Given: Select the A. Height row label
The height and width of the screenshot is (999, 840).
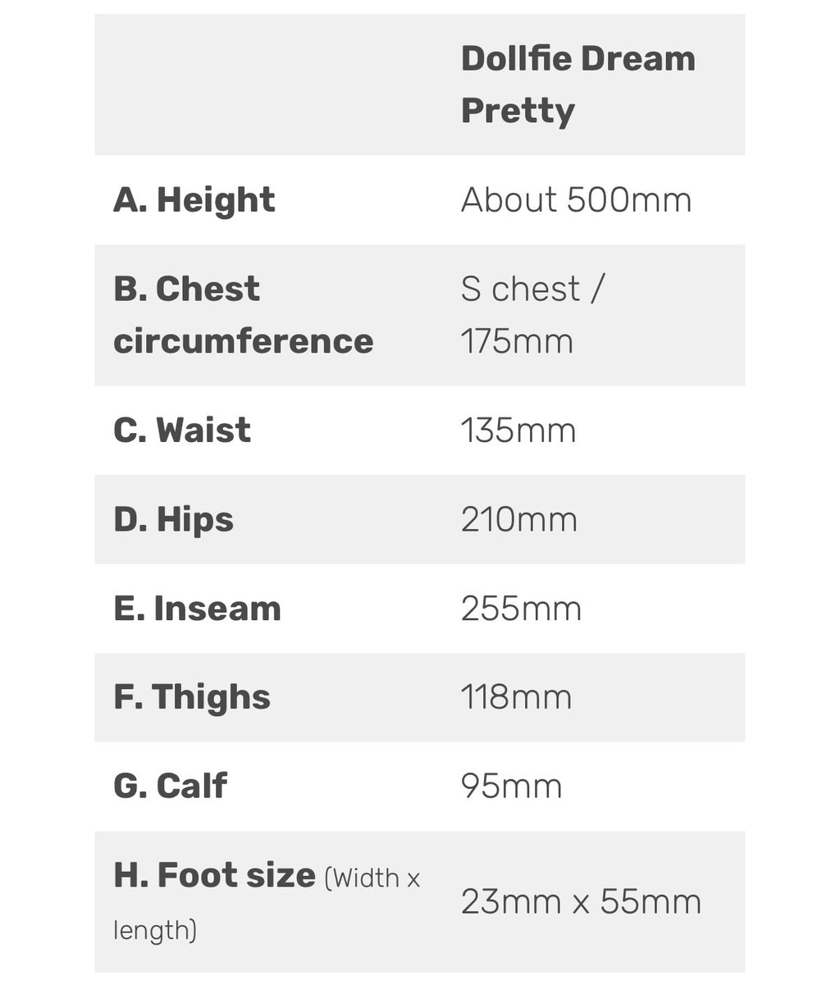Looking at the screenshot, I should [194, 200].
